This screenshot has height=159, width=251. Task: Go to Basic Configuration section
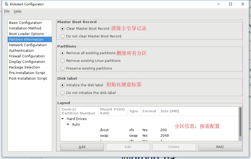pos(30,23)
